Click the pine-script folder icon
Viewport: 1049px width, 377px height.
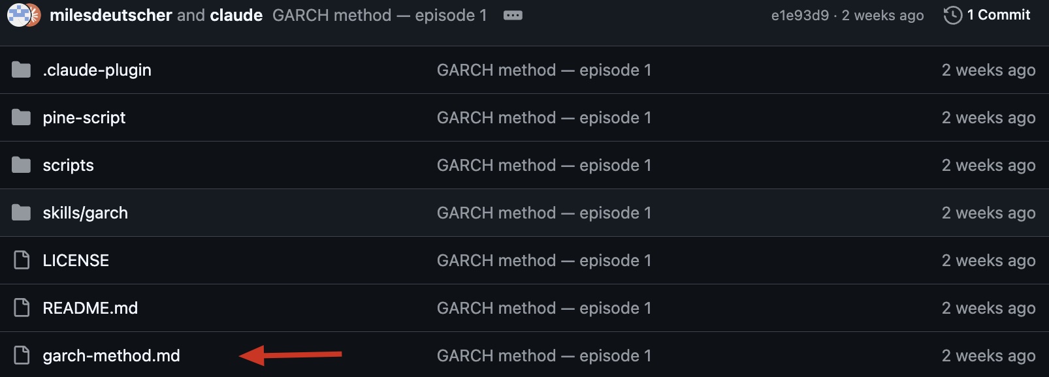click(x=21, y=117)
